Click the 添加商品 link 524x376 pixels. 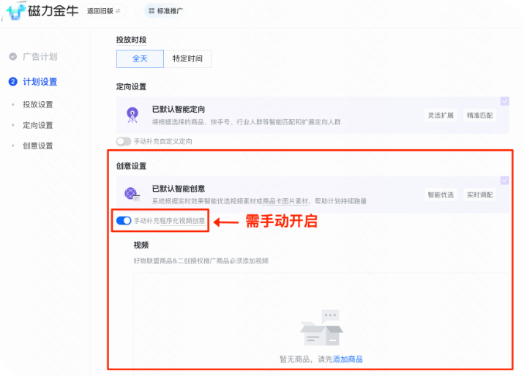tap(348, 359)
